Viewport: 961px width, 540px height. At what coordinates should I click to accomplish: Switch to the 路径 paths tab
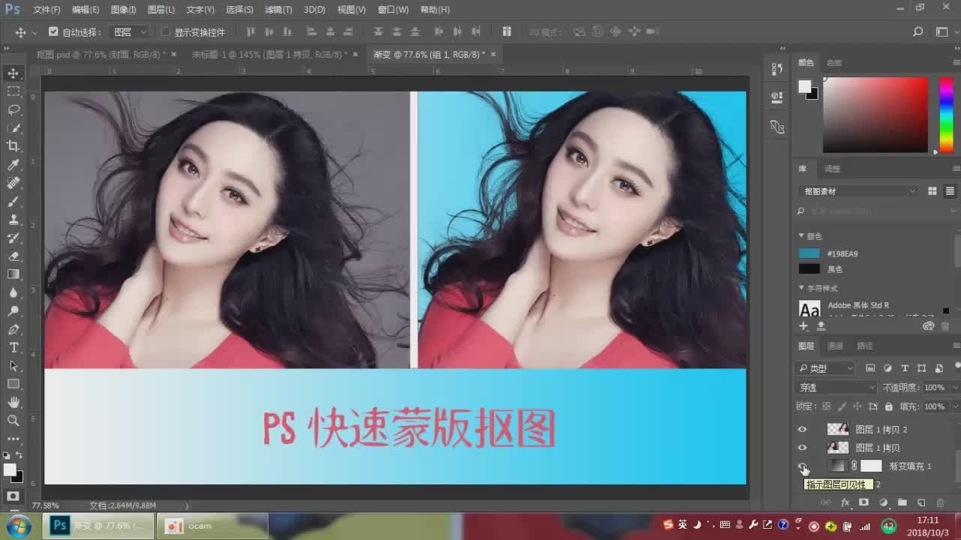click(865, 346)
